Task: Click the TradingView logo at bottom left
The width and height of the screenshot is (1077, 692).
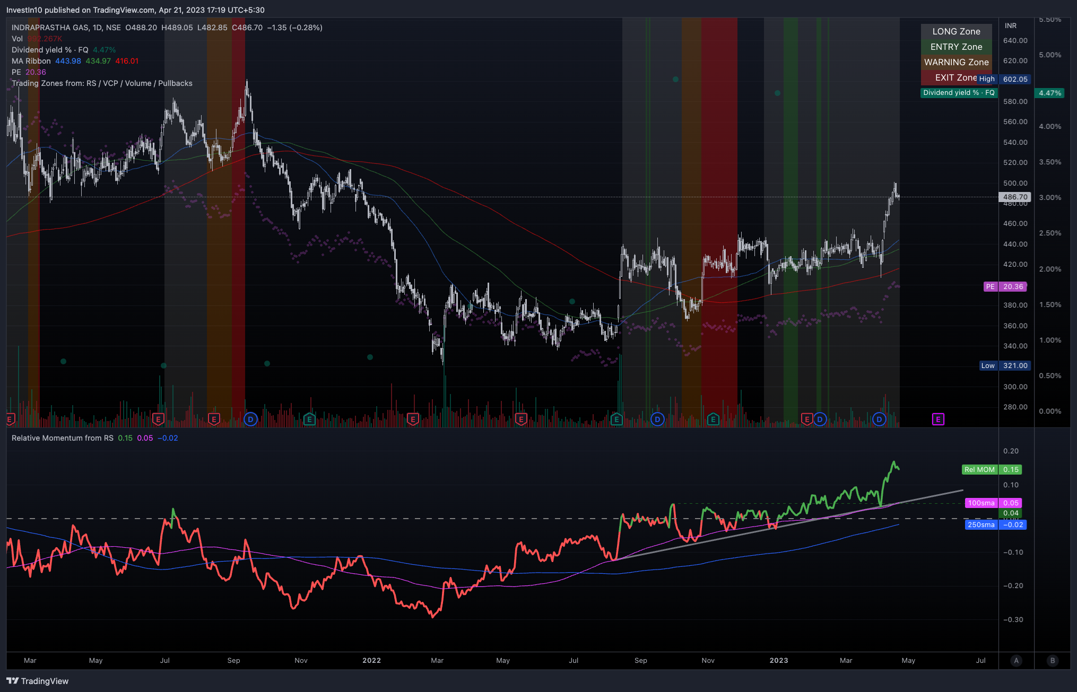Action: pos(38,681)
